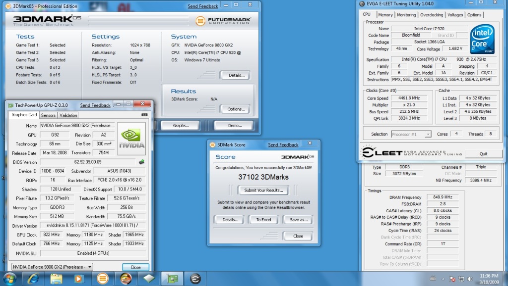Open the Options tab in E-LEET
This screenshot has height=286, width=508.
point(474,15)
